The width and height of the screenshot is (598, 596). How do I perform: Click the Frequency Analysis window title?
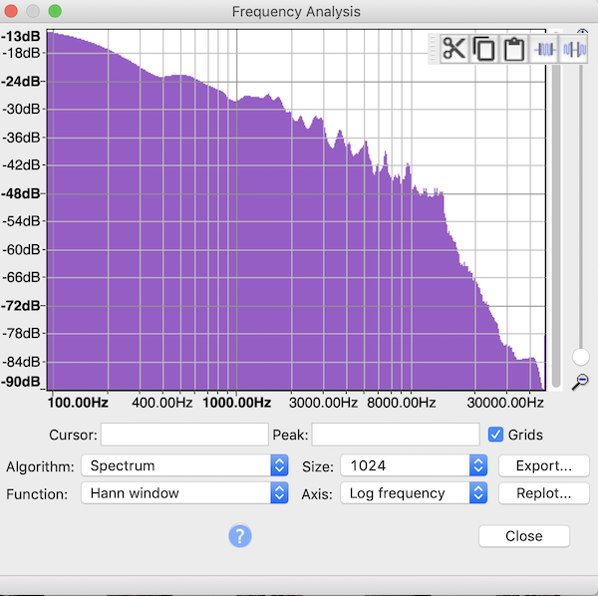(296, 11)
